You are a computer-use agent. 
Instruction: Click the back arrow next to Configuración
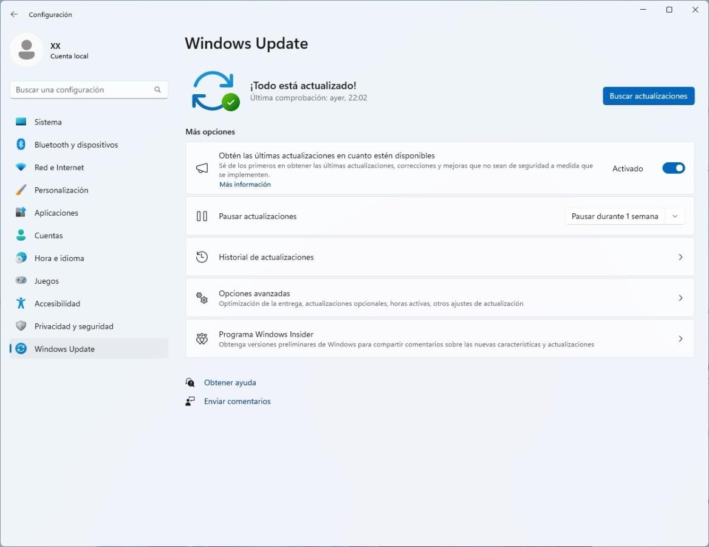pos(14,15)
